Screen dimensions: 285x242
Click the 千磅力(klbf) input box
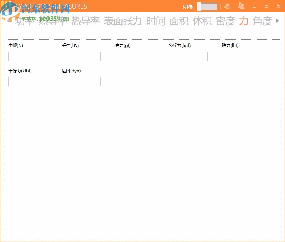point(28,81)
